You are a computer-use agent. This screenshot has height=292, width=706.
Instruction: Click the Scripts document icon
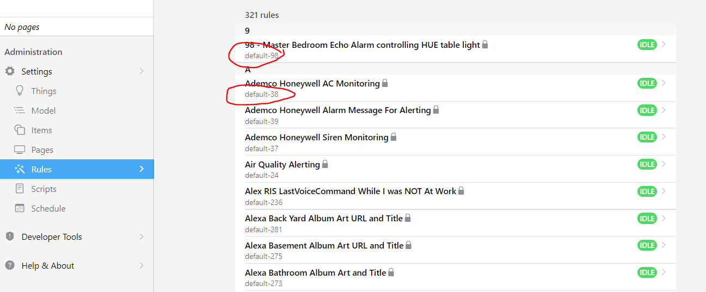point(20,189)
